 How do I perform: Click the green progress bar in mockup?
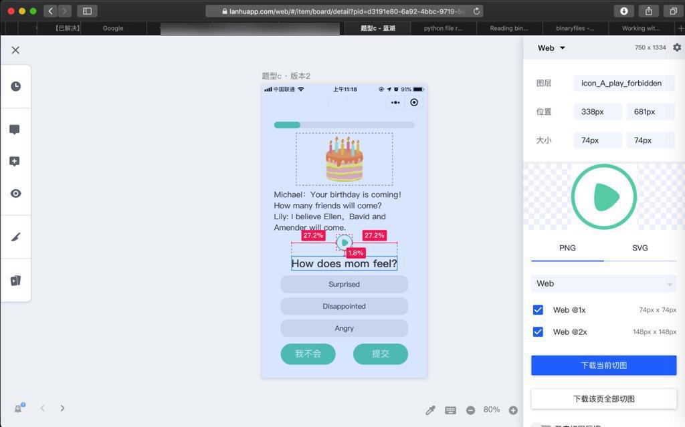click(x=287, y=126)
